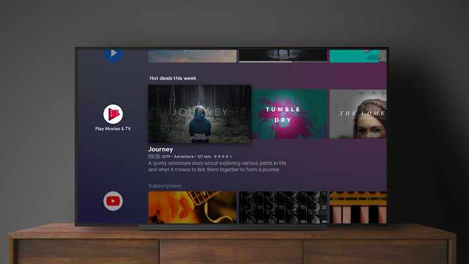
Task: Select the Tumble Dry movie card
Action: click(x=289, y=114)
